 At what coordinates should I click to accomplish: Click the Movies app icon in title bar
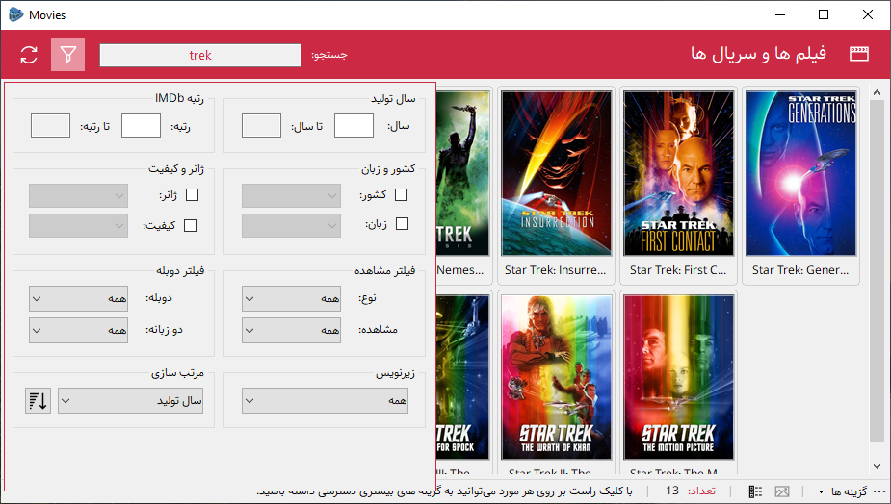[x=16, y=14]
